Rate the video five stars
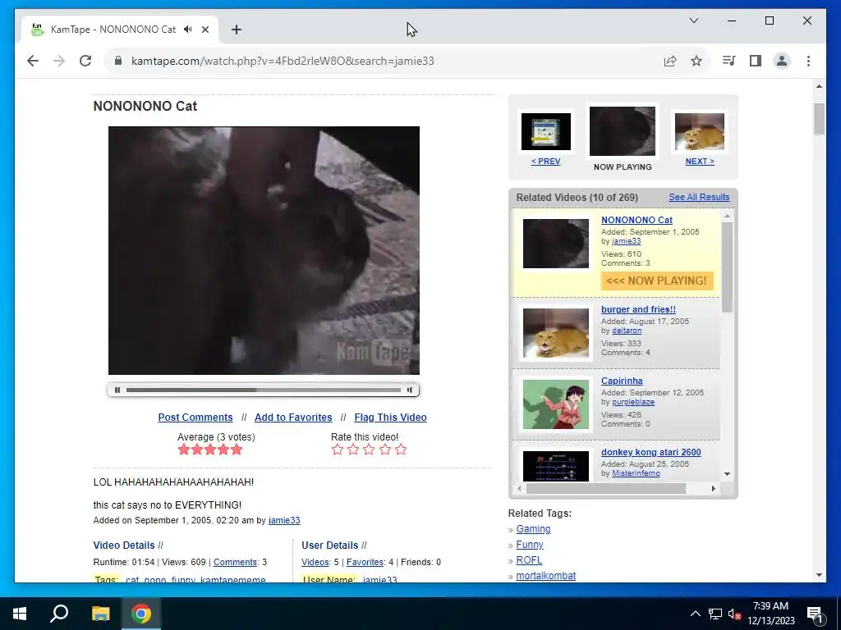Image resolution: width=841 pixels, height=630 pixels. pyautogui.click(x=401, y=450)
